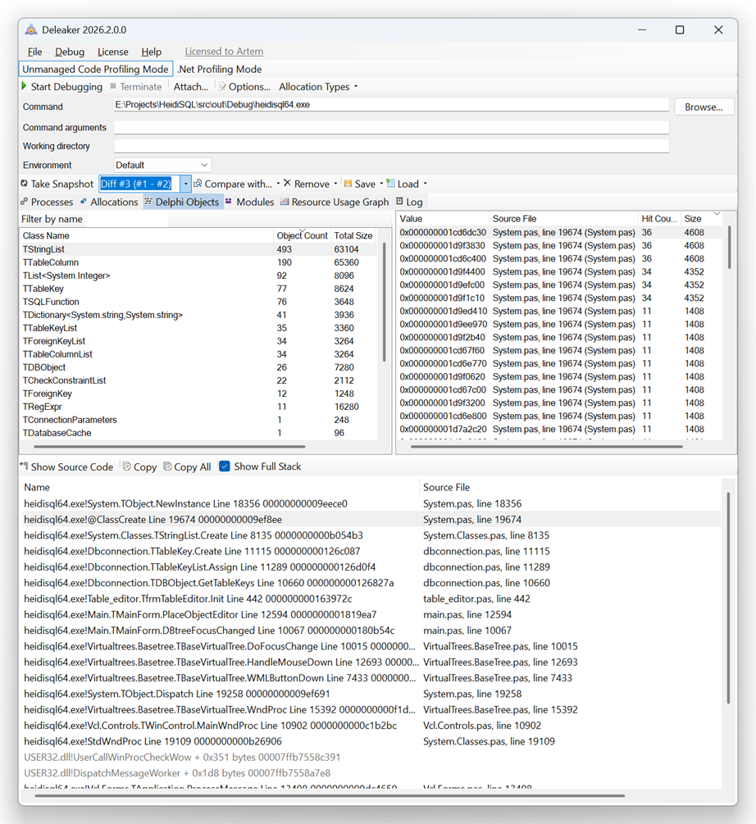Click the stack trace vertical scrollbar

[727, 598]
